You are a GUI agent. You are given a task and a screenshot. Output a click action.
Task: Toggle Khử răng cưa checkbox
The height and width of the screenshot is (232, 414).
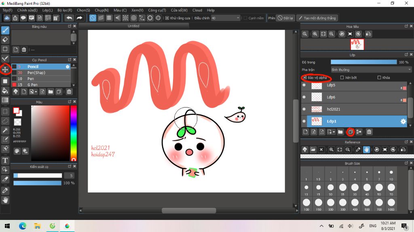[x=167, y=18]
